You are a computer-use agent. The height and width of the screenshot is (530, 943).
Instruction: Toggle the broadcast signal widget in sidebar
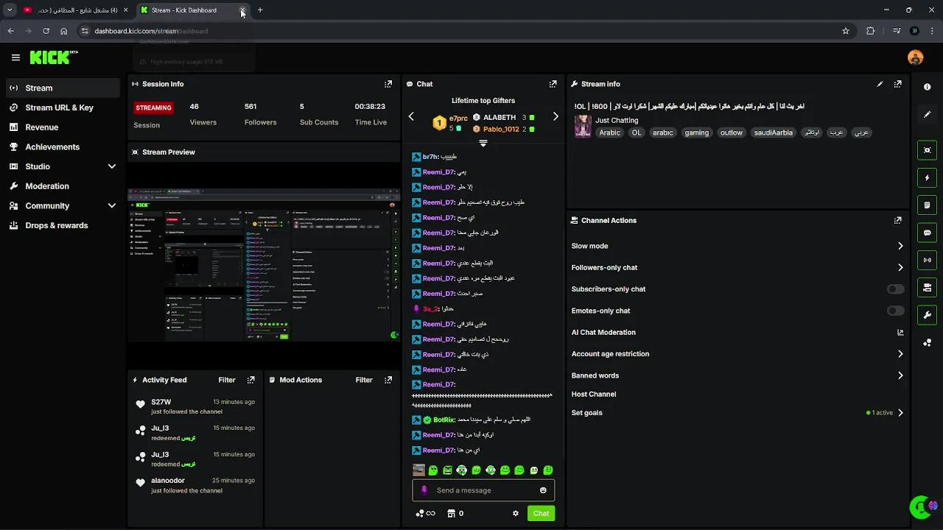point(927,260)
